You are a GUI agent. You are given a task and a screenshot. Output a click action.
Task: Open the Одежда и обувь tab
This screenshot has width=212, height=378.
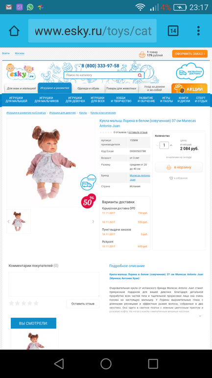88,88
